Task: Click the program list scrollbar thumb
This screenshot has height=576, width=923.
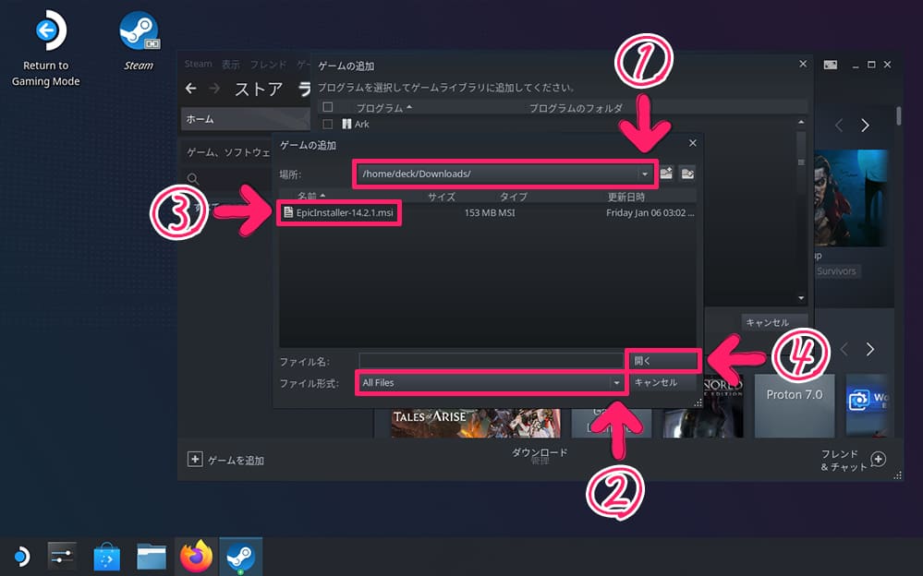Action: [801, 162]
